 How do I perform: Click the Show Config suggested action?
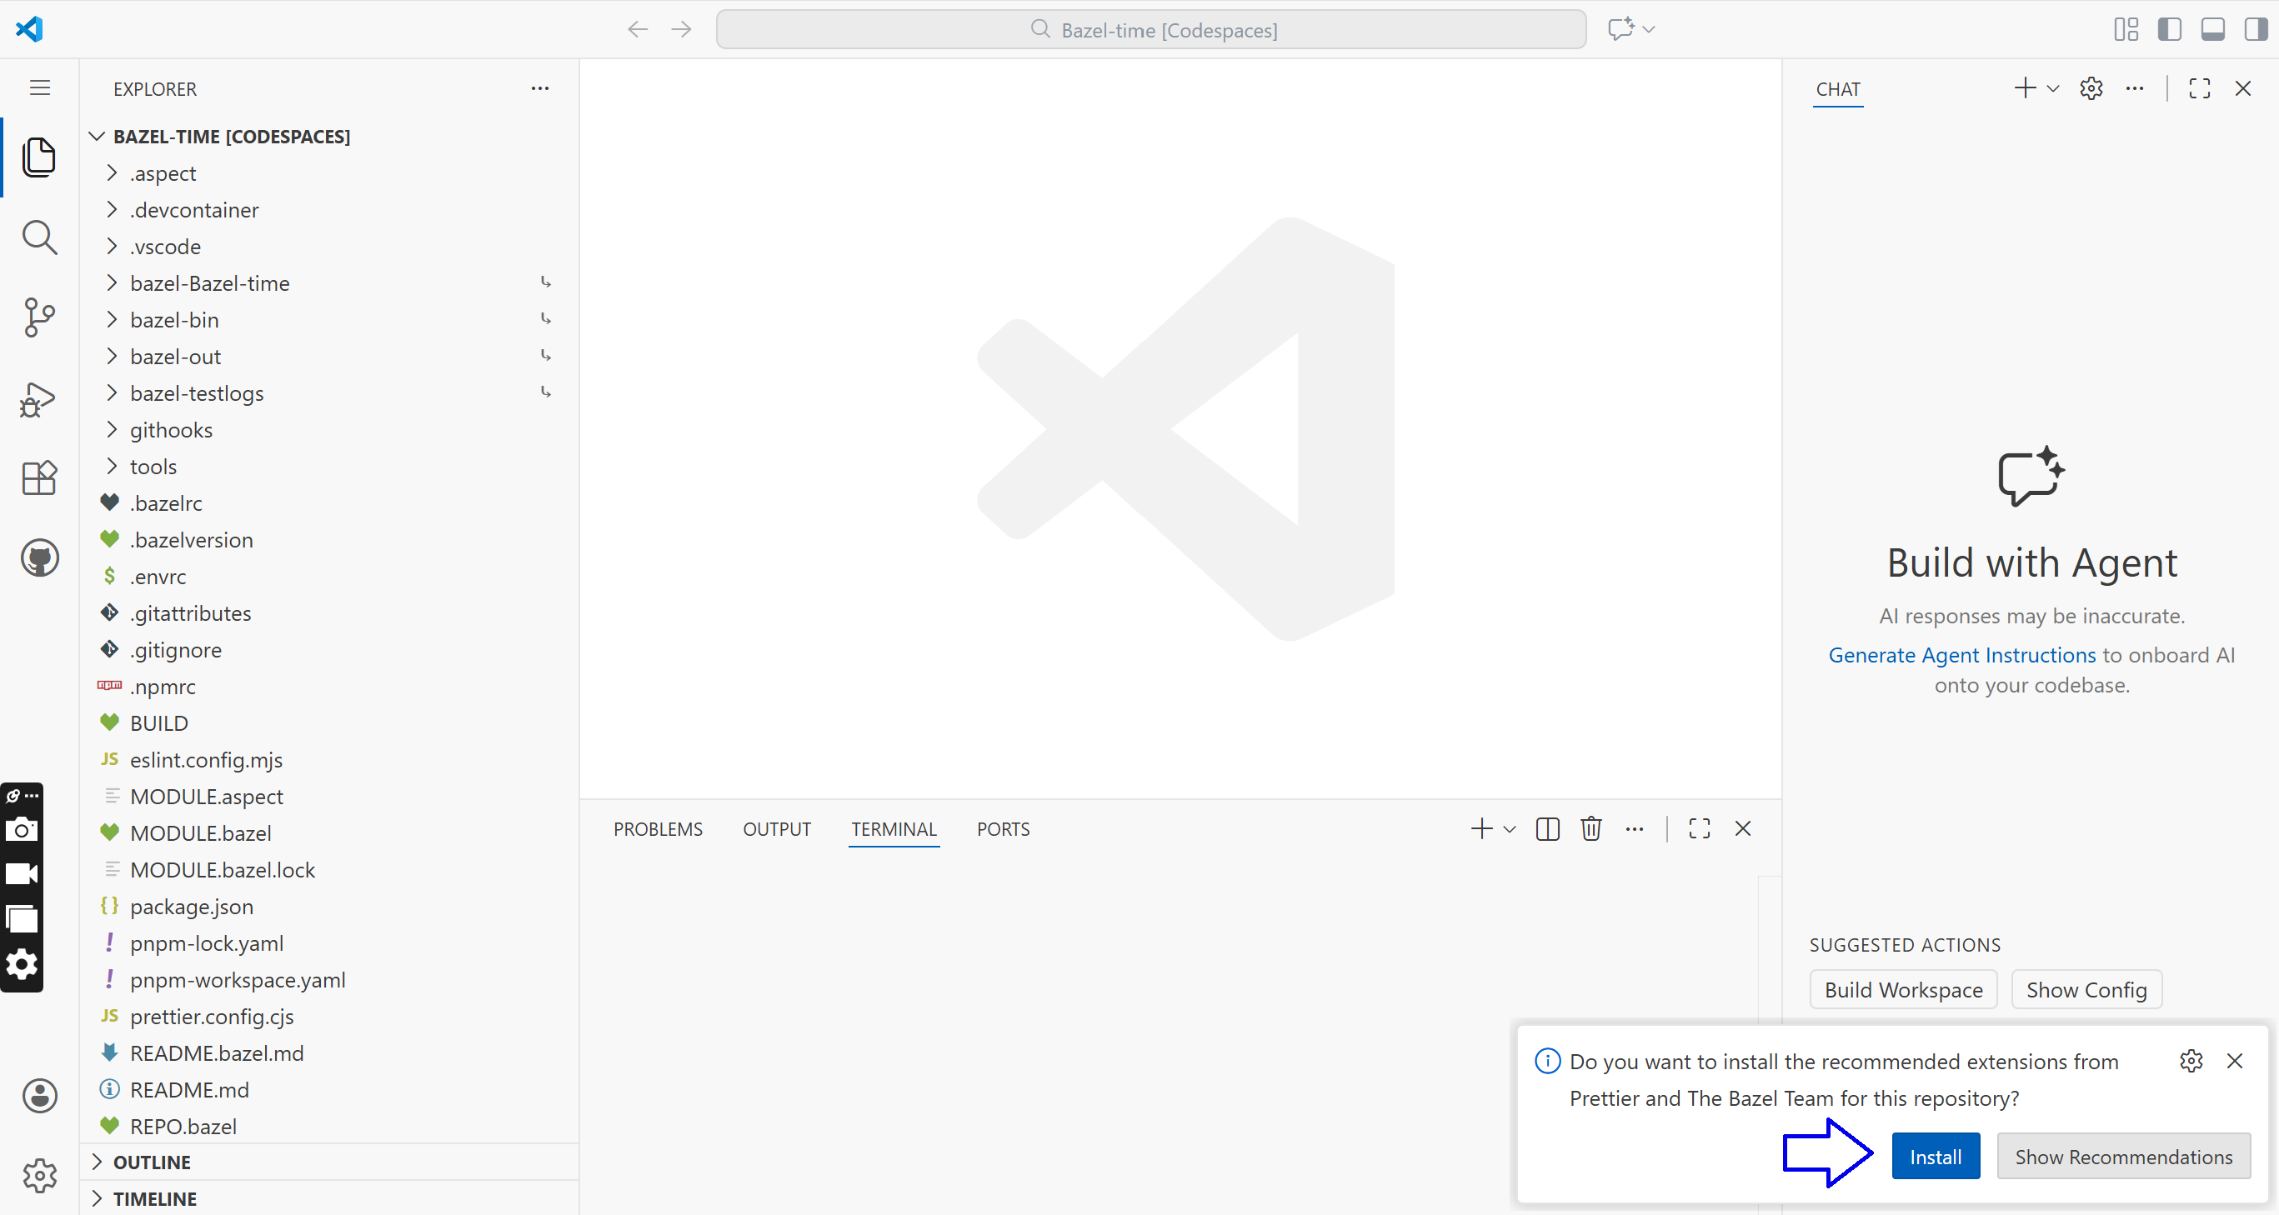click(x=2086, y=989)
